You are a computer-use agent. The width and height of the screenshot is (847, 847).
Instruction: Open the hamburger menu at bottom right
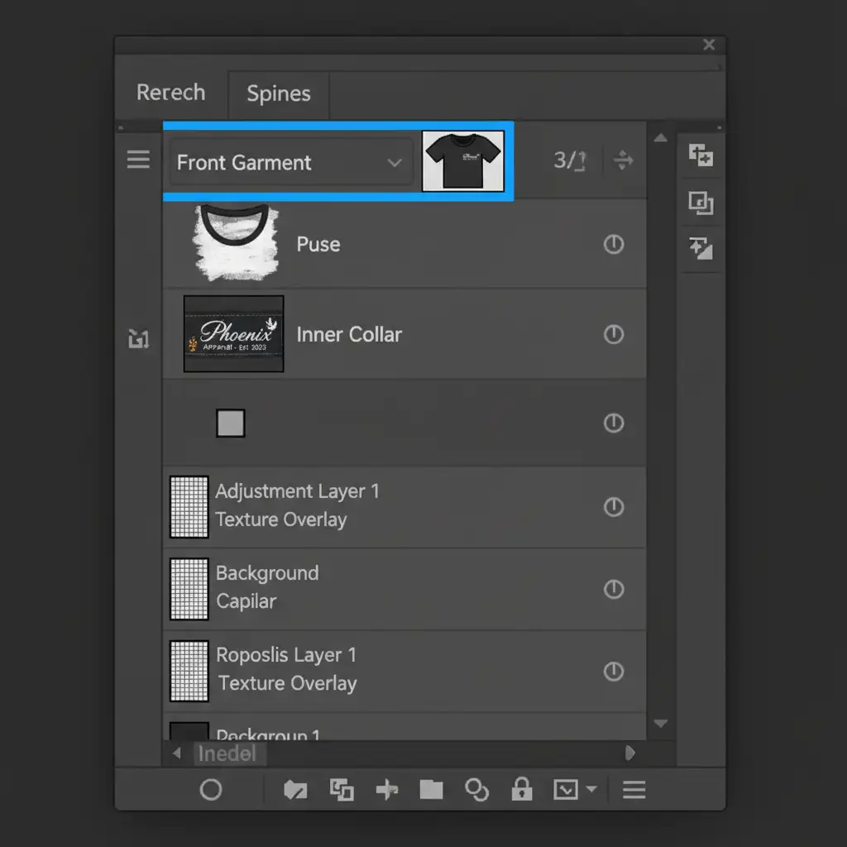[x=634, y=790]
